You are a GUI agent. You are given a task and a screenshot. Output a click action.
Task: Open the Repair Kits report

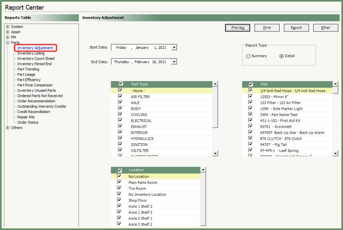pos(26,117)
